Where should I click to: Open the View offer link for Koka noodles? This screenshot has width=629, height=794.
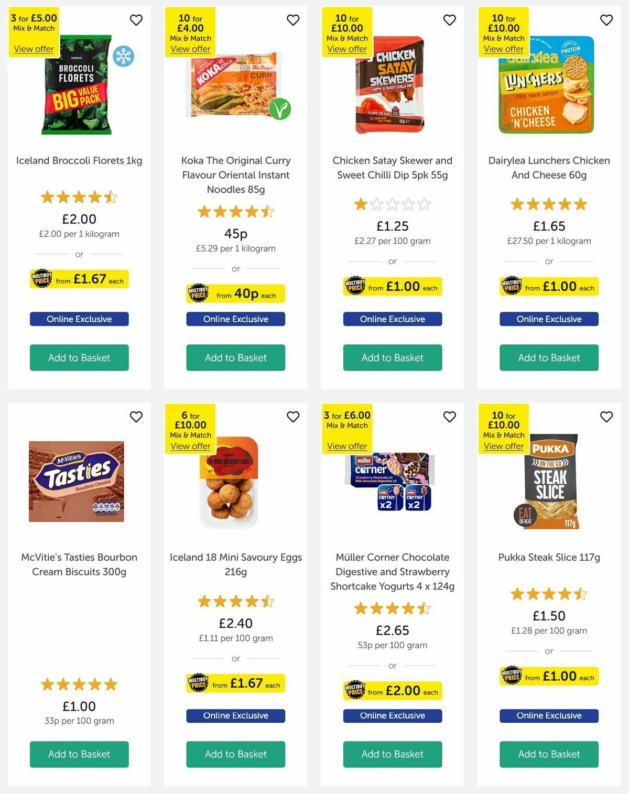click(190, 49)
